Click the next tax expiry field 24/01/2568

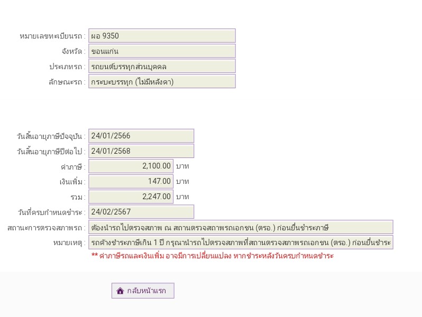pyautogui.click(x=141, y=151)
